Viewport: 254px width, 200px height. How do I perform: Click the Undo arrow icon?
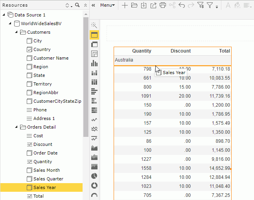(181, 5)
